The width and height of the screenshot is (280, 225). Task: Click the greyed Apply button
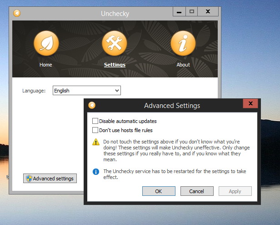pyautogui.click(x=235, y=191)
